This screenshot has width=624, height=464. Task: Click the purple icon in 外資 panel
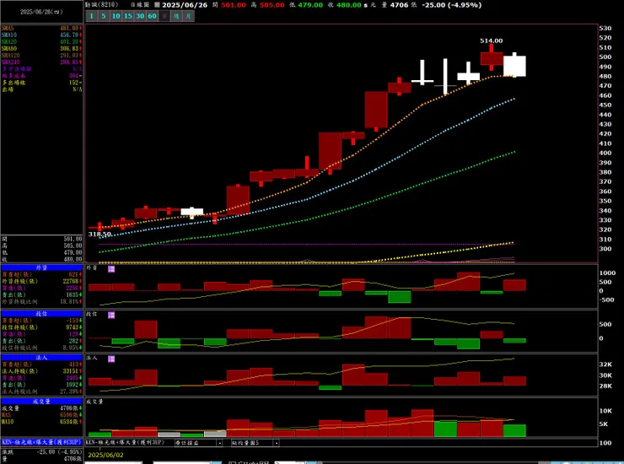pyautogui.click(x=111, y=269)
